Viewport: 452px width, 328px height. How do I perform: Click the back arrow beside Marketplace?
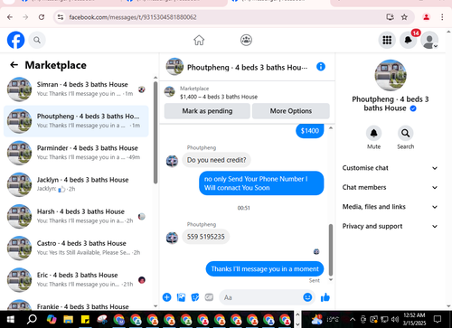pos(14,65)
